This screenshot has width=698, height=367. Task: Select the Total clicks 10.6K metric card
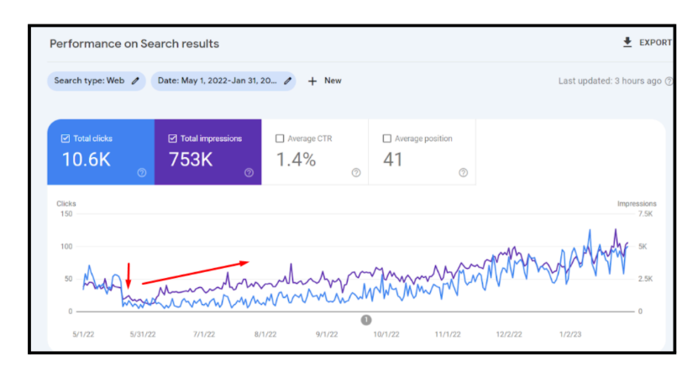[101, 152]
